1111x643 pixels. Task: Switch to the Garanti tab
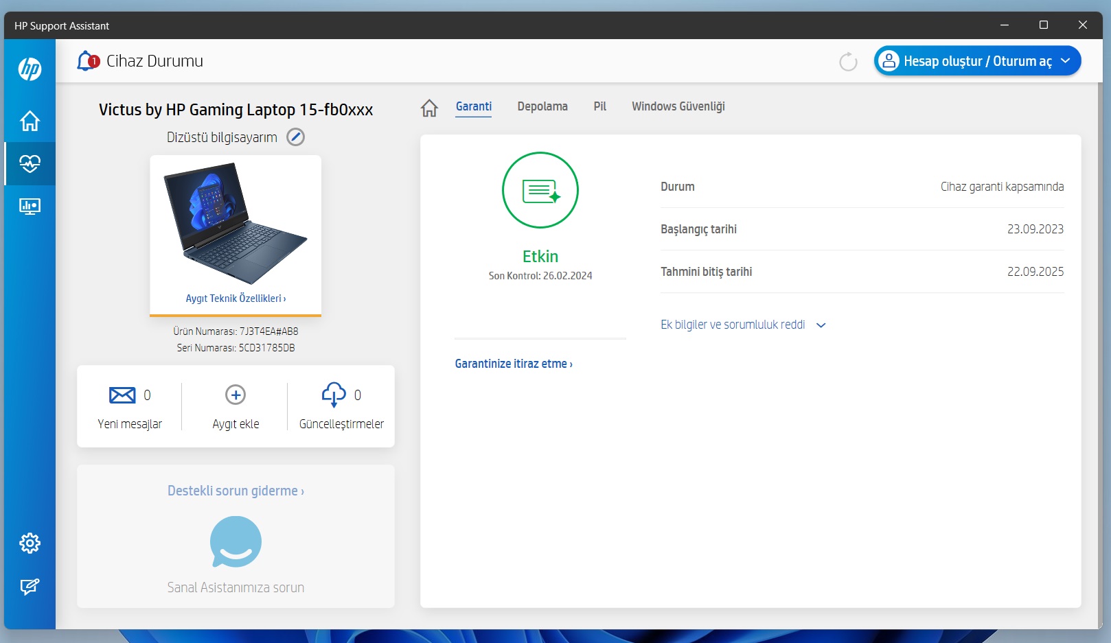pyautogui.click(x=474, y=106)
